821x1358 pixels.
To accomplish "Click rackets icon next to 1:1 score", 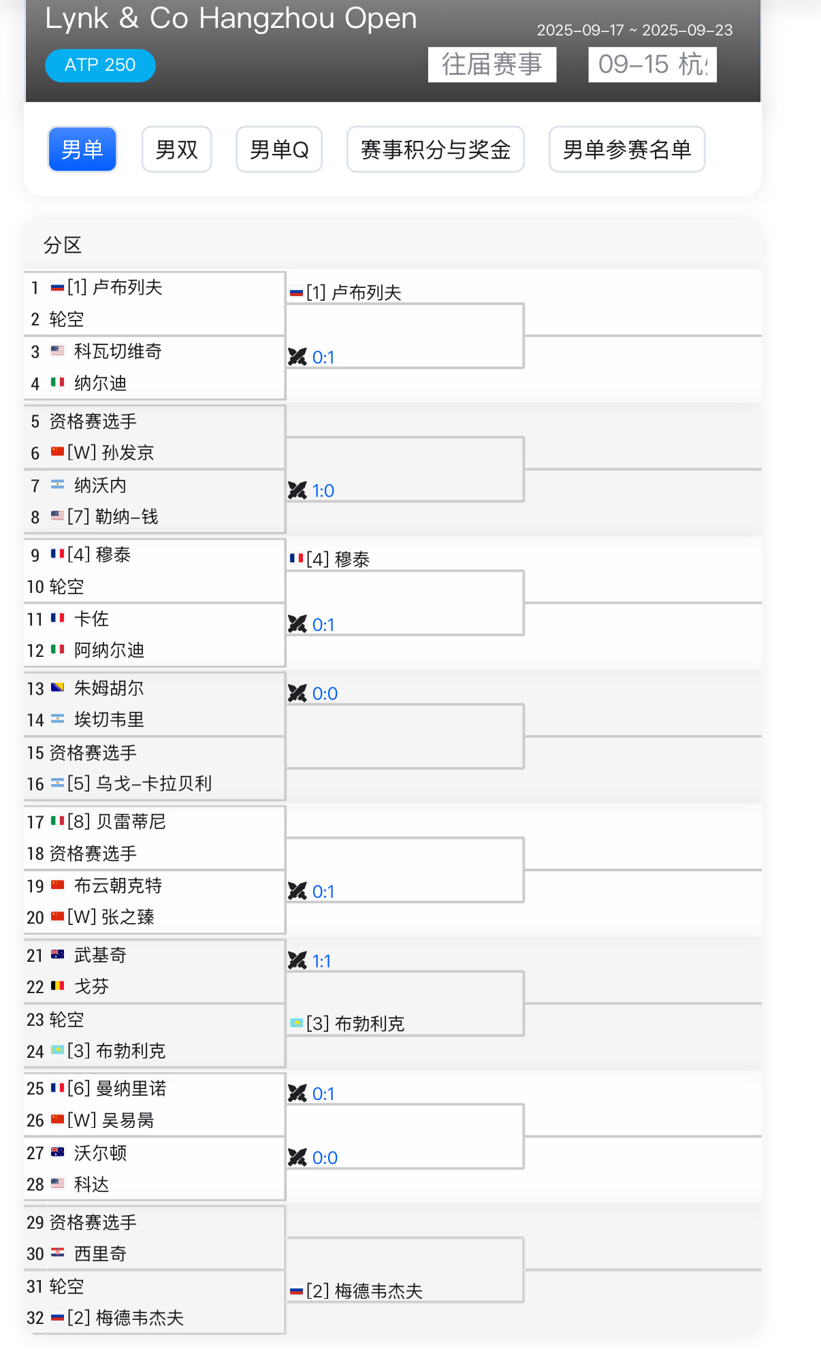I will coord(297,960).
